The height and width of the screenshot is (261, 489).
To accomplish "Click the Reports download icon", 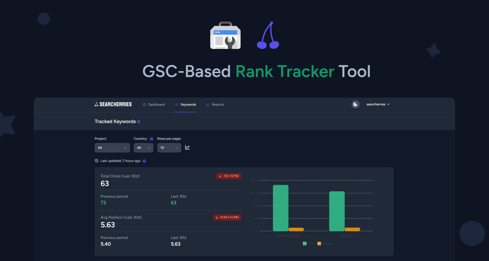I will [208, 105].
